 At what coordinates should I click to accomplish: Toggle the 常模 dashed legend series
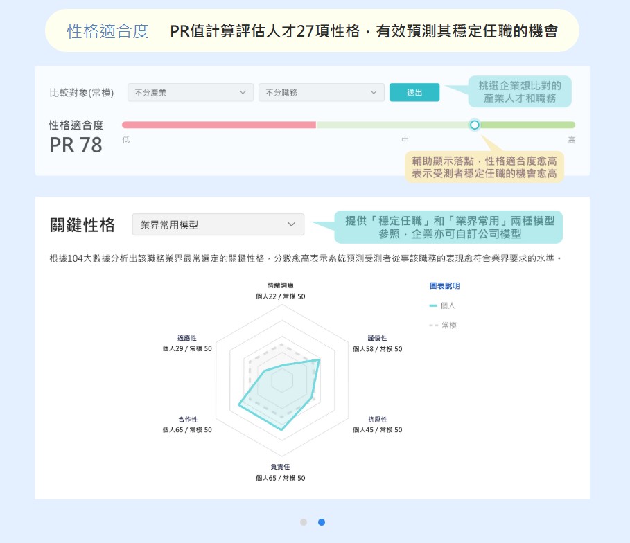pyautogui.click(x=443, y=326)
